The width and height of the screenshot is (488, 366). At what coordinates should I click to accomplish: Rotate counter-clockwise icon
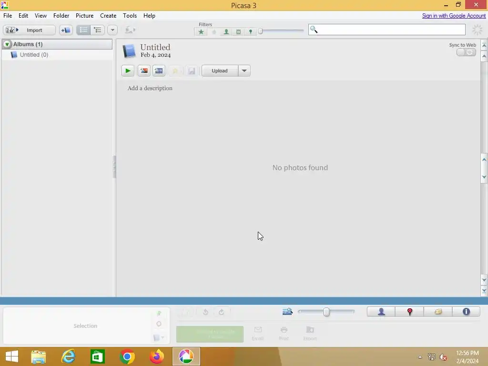pos(205,312)
